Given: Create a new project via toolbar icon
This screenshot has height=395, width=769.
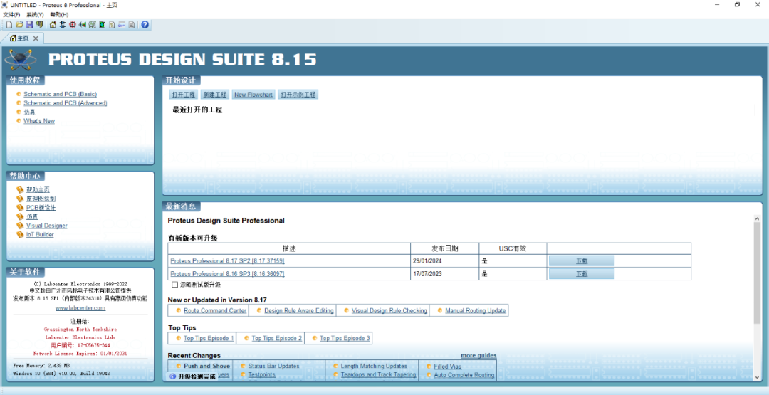Looking at the screenshot, I should (x=9, y=24).
